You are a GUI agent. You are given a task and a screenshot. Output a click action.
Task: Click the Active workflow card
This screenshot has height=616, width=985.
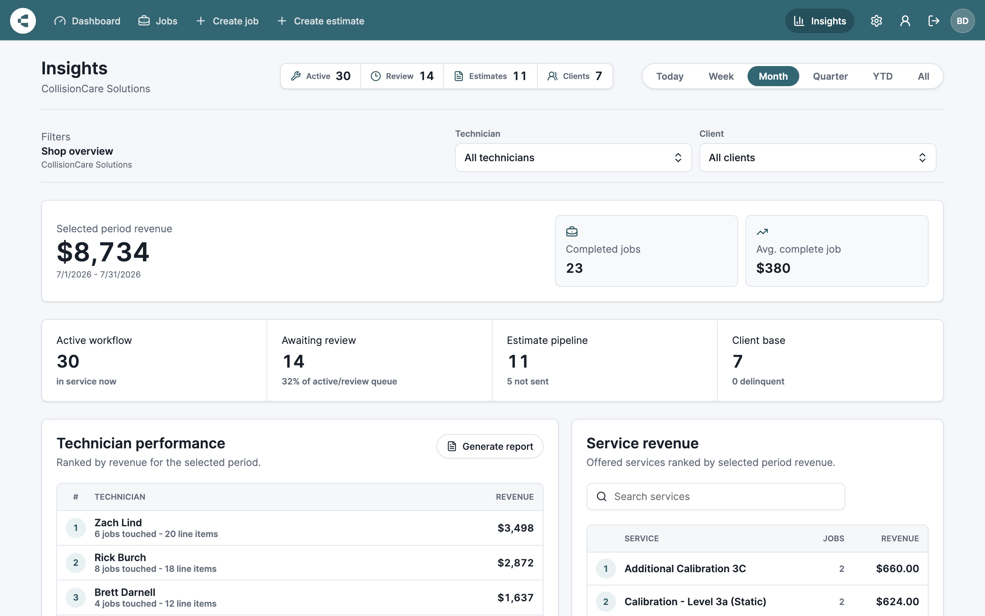[154, 360]
